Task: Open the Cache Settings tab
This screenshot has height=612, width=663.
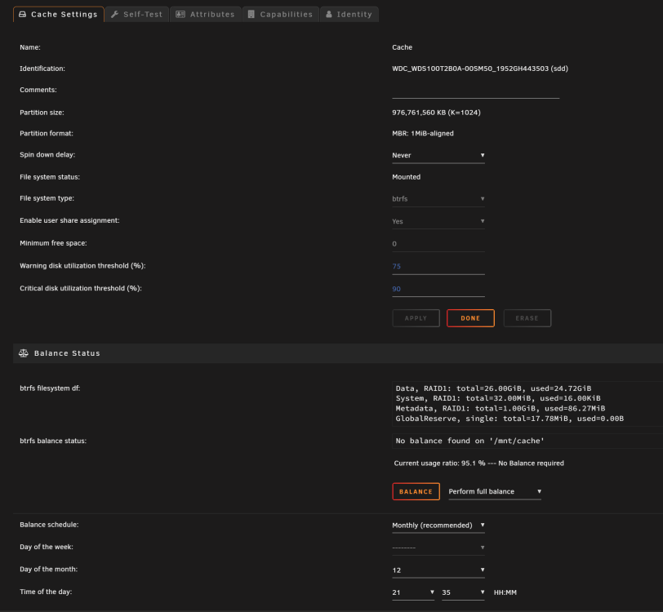Action: tap(58, 15)
